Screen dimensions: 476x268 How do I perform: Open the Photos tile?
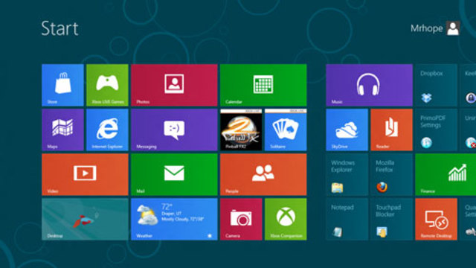coord(174,85)
